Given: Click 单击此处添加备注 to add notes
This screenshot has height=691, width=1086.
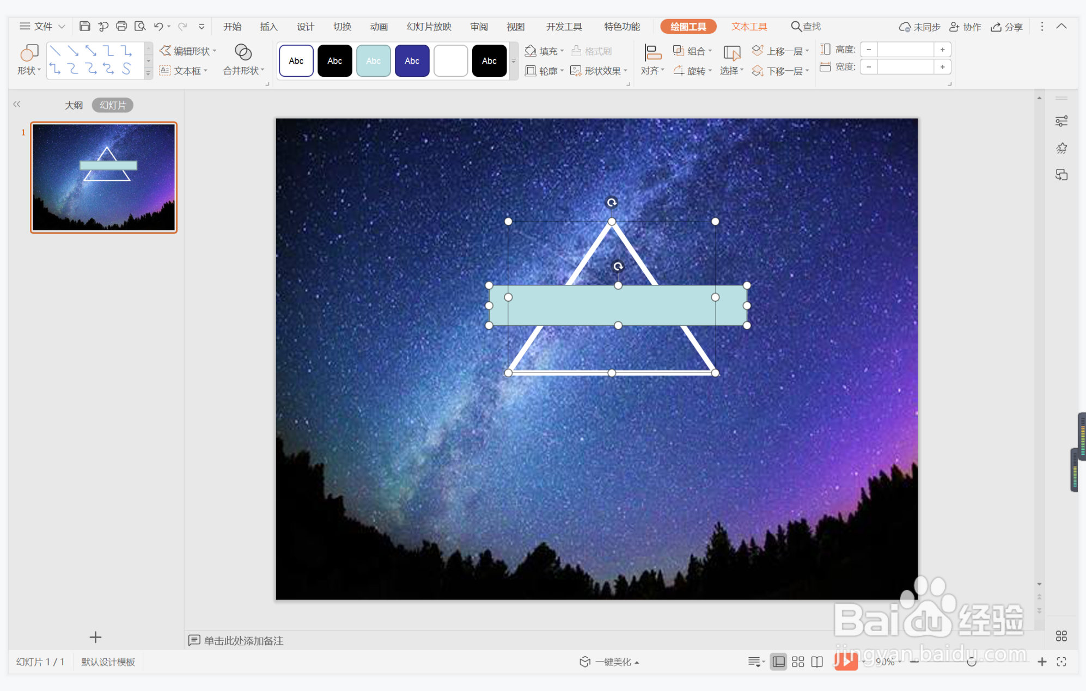Looking at the screenshot, I should tap(243, 640).
